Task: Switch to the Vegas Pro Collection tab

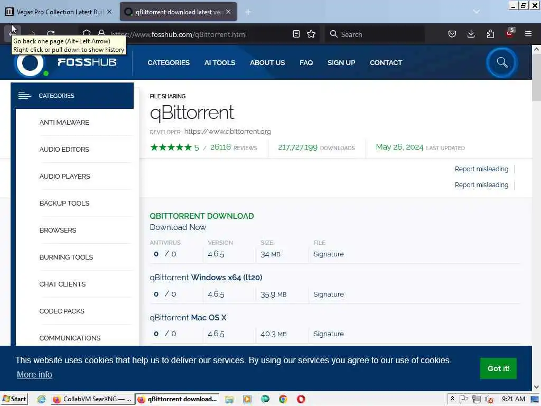Action: 59,12
